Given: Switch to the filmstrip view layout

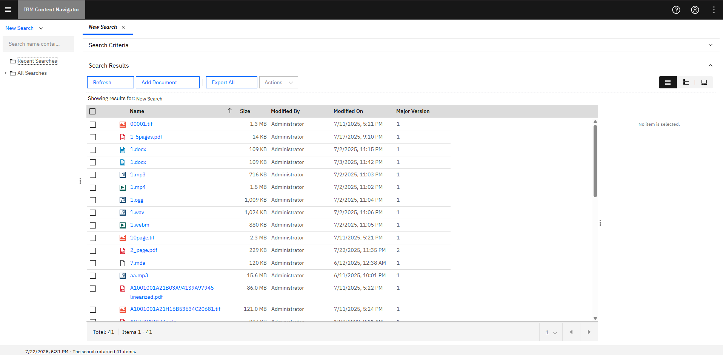Looking at the screenshot, I should pyautogui.click(x=704, y=82).
